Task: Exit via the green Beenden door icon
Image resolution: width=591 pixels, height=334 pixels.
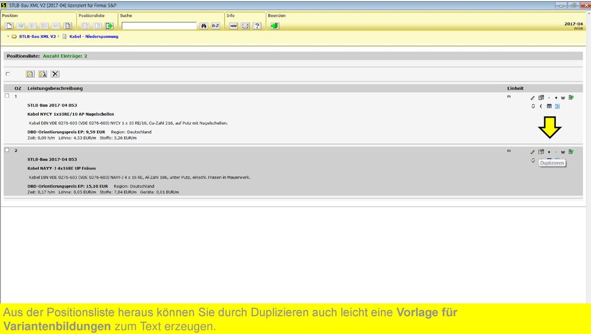Action: pos(275,26)
